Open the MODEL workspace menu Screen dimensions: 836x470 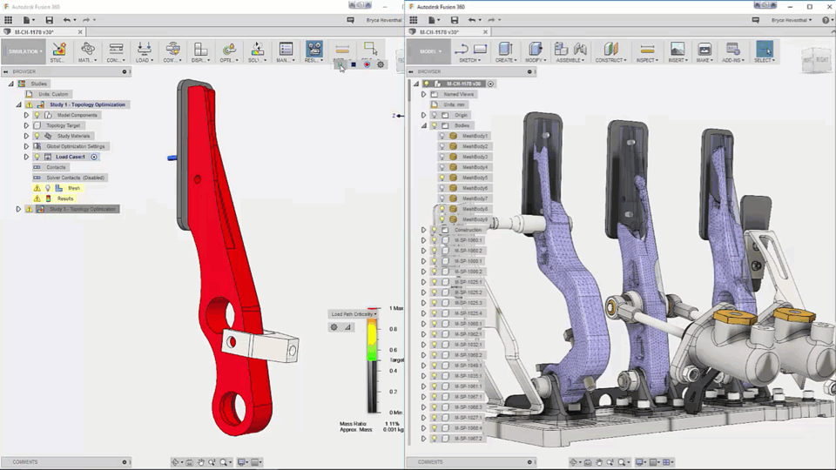coord(430,51)
